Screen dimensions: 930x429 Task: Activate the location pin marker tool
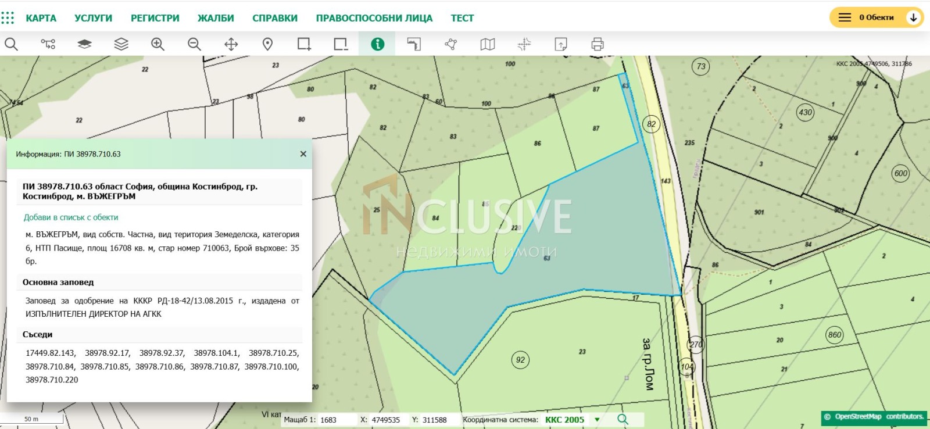(267, 44)
